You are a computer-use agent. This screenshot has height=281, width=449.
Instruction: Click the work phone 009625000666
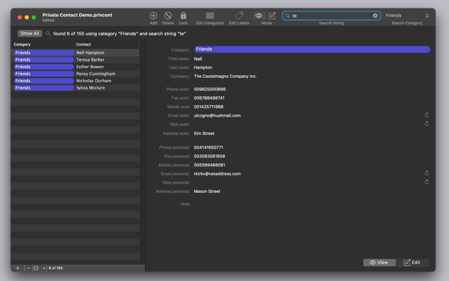[x=209, y=89]
